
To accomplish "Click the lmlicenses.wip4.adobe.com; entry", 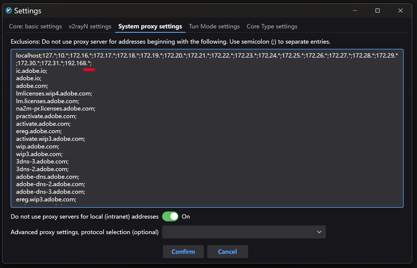I will pyautogui.click(x=54, y=93).
